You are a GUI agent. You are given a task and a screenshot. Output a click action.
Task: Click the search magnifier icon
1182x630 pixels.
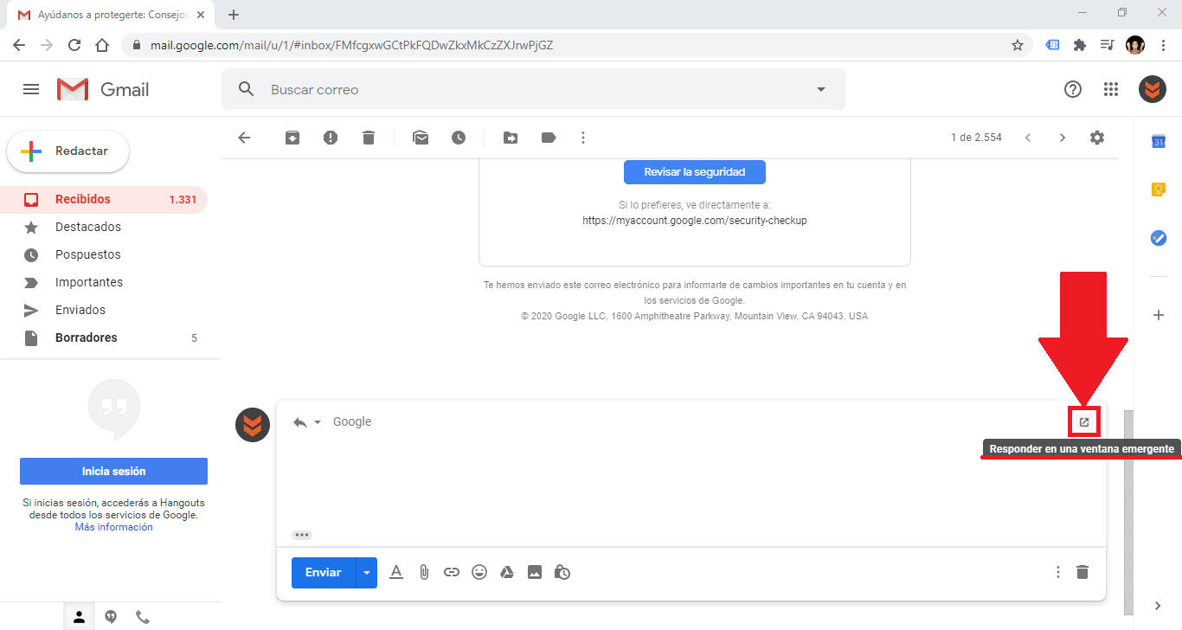coord(246,89)
